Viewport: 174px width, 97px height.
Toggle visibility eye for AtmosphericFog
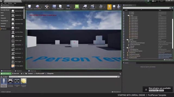[x=124, y=49]
